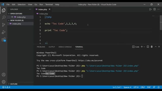Open the terminal launch profile dropdown
Screen dimensions: 162x91
144,47
